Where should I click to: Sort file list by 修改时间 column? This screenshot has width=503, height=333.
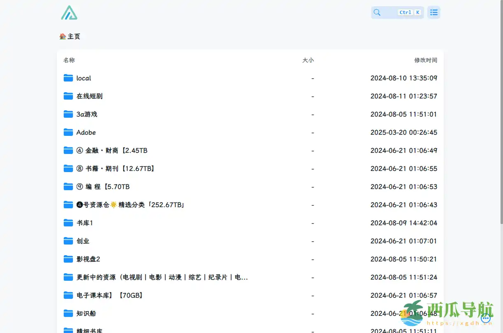(x=426, y=60)
